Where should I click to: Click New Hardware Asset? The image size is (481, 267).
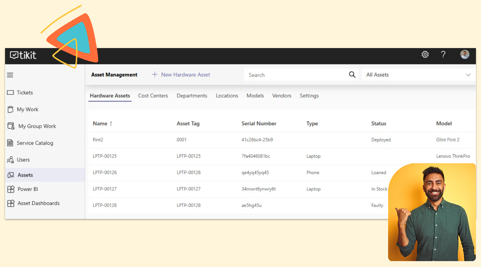coord(181,74)
